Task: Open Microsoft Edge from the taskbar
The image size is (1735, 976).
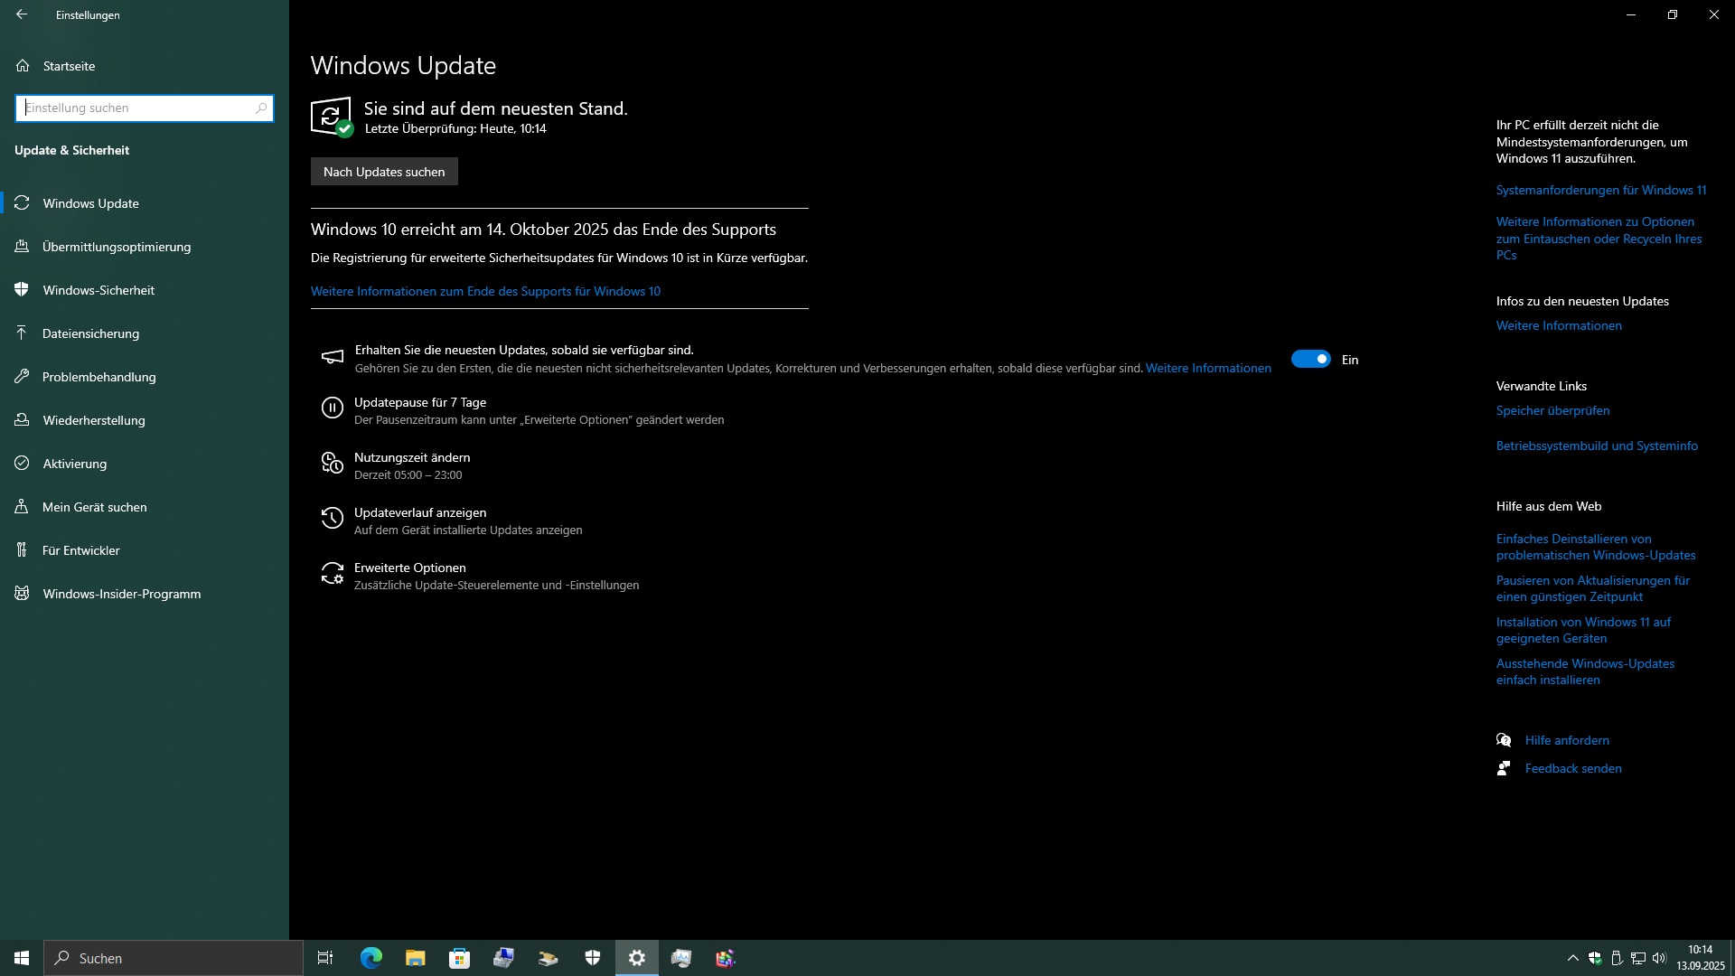Action: tap(370, 958)
